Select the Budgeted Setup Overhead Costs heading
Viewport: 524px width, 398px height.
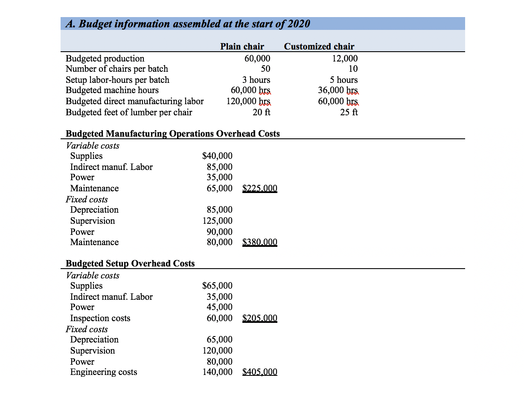click(x=129, y=263)
